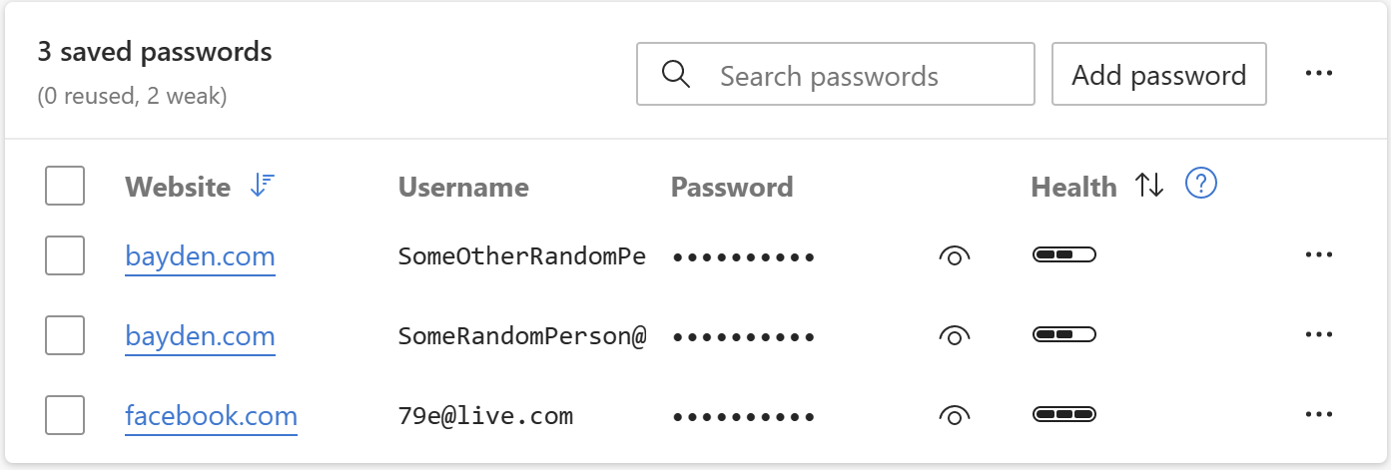Open more actions for SomeRandomPerson@ entry

(1319, 334)
